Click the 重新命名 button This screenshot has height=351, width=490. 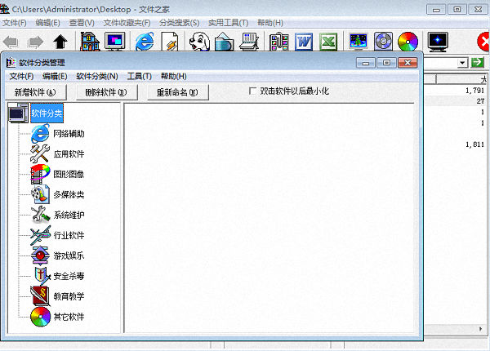pyautogui.click(x=177, y=92)
